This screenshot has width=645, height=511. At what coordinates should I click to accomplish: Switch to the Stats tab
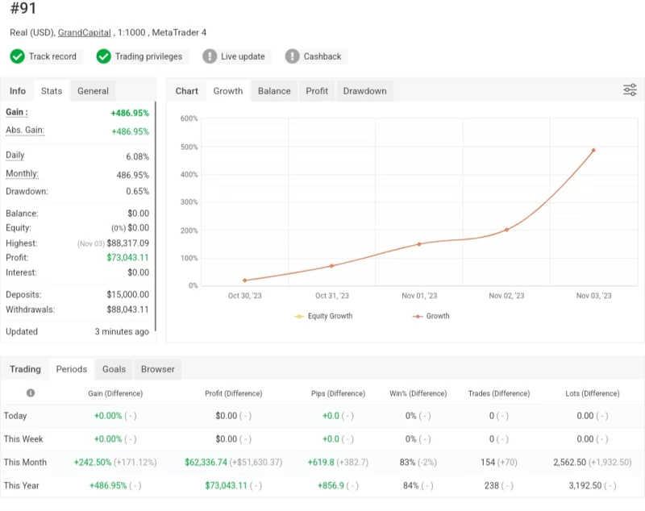[52, 91]
